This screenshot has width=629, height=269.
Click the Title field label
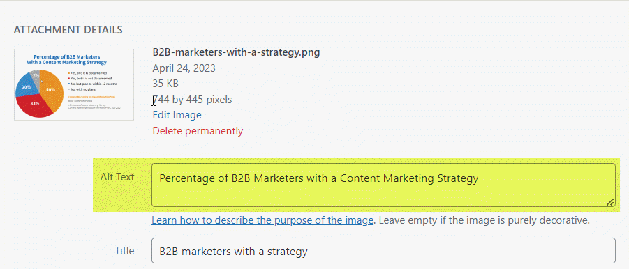pos(125,251)
